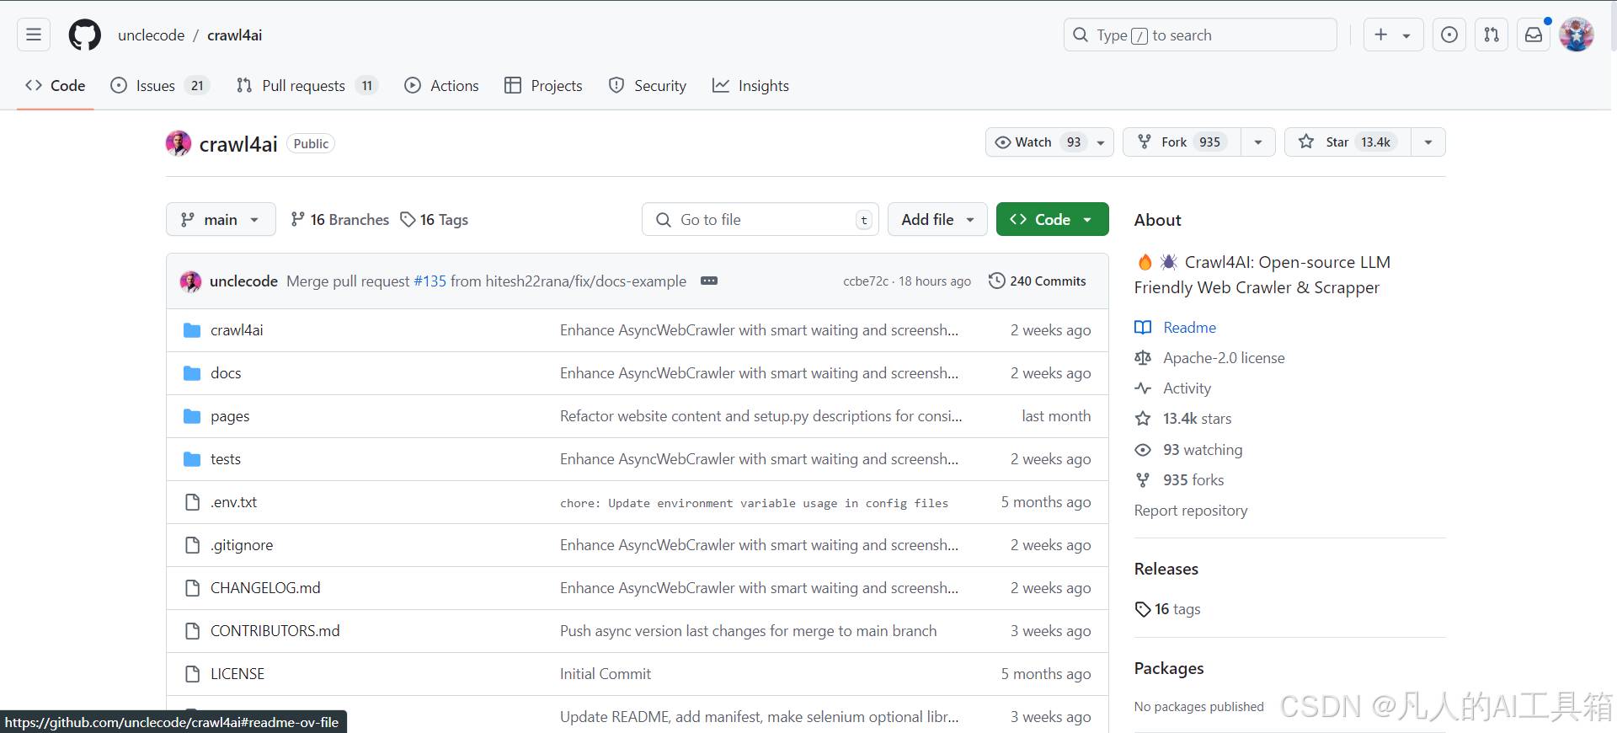Open the .env.txt file
Viewport: 1617px width, 733px height.
pyautogui.click(x=234, y=501)
